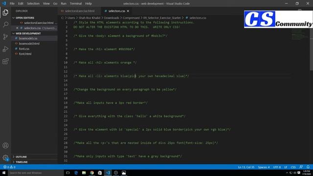Open the Selection menu
313x176 pixels.
point(33,3)
